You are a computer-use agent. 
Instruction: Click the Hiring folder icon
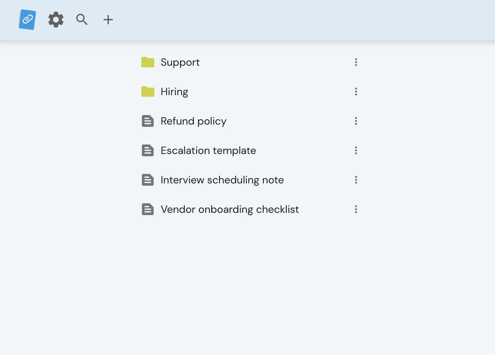pyautogui.click(x=148, y=92)
